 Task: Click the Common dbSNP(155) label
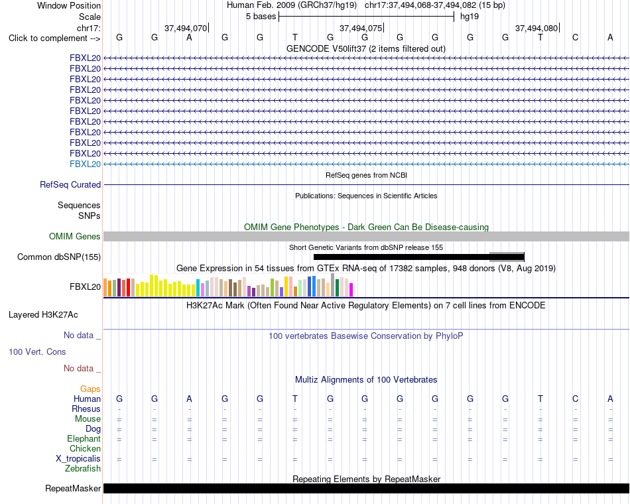tap(58, 257)
